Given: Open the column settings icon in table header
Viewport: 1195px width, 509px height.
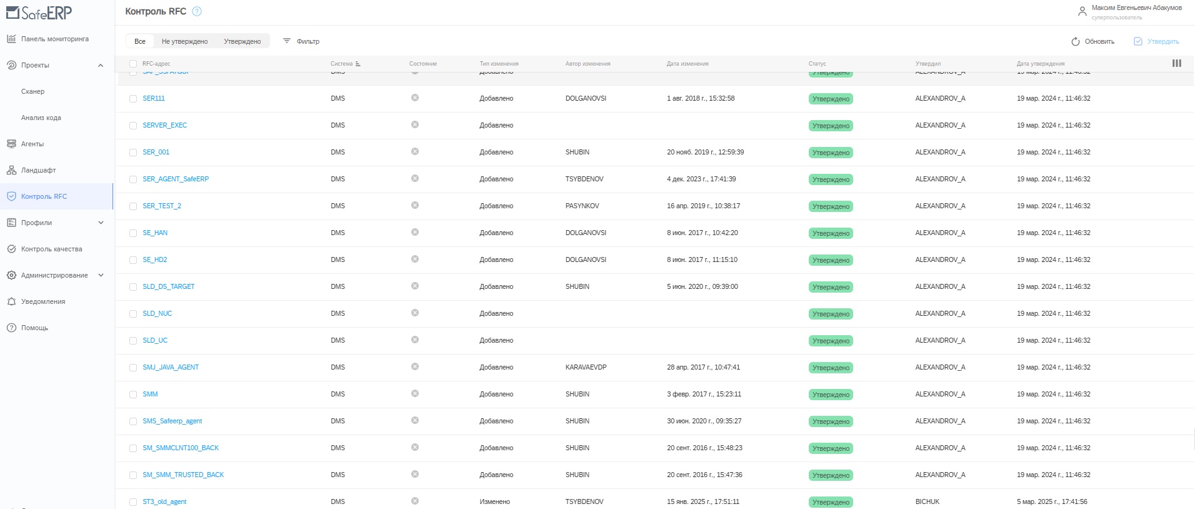Looking at the screenshot, I should coord(1176,63).
